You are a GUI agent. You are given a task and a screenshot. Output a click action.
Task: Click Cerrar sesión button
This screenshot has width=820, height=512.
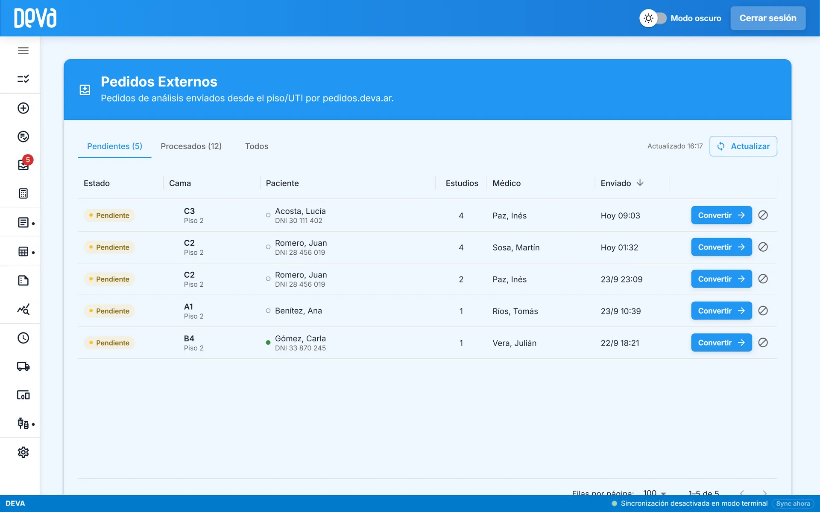click(x=768, y=18)
